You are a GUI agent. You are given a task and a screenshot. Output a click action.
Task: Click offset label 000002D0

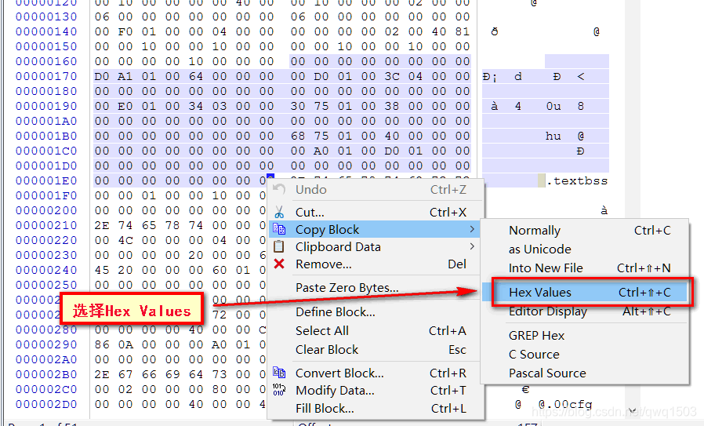[46, 404]
